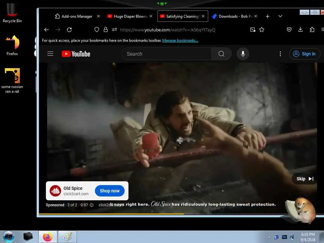
Task: Open the black box app on taskbar
Action: [28, 237]
